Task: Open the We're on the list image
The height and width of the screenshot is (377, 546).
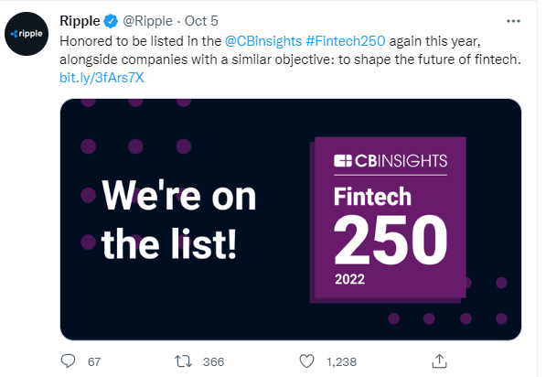Action: (291, 220)
